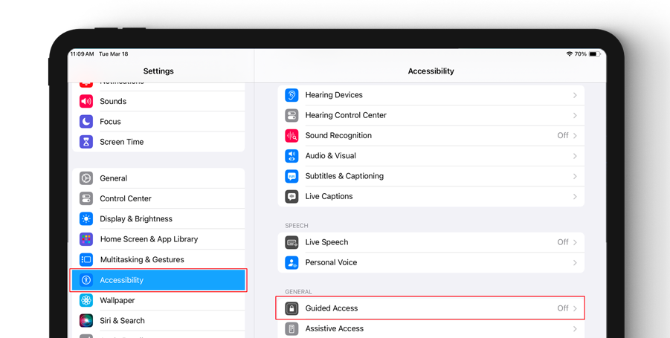Image resolution: width=670 pixels, height=338 pixels.
Task: Click the Display & Brightness sun icon
Action: coord(86,219)
